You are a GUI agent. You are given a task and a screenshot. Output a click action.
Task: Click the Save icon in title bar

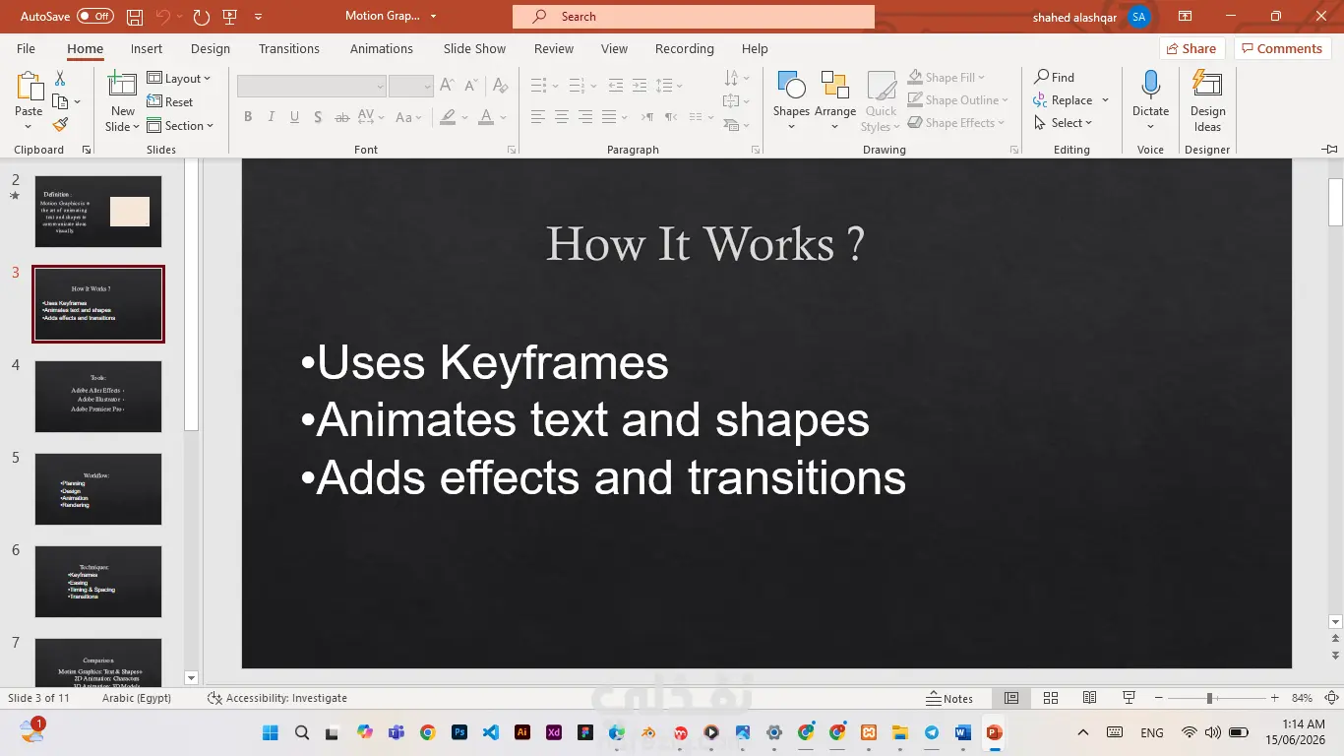pos(135,17)
